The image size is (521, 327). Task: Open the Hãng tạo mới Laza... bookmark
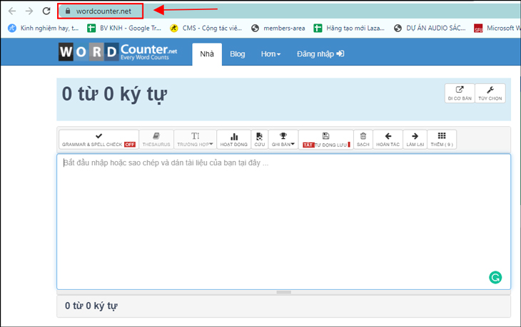349,28
